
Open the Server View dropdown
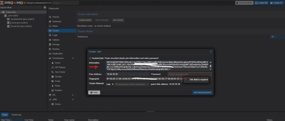pyautogui.click(x=41, y=8)
